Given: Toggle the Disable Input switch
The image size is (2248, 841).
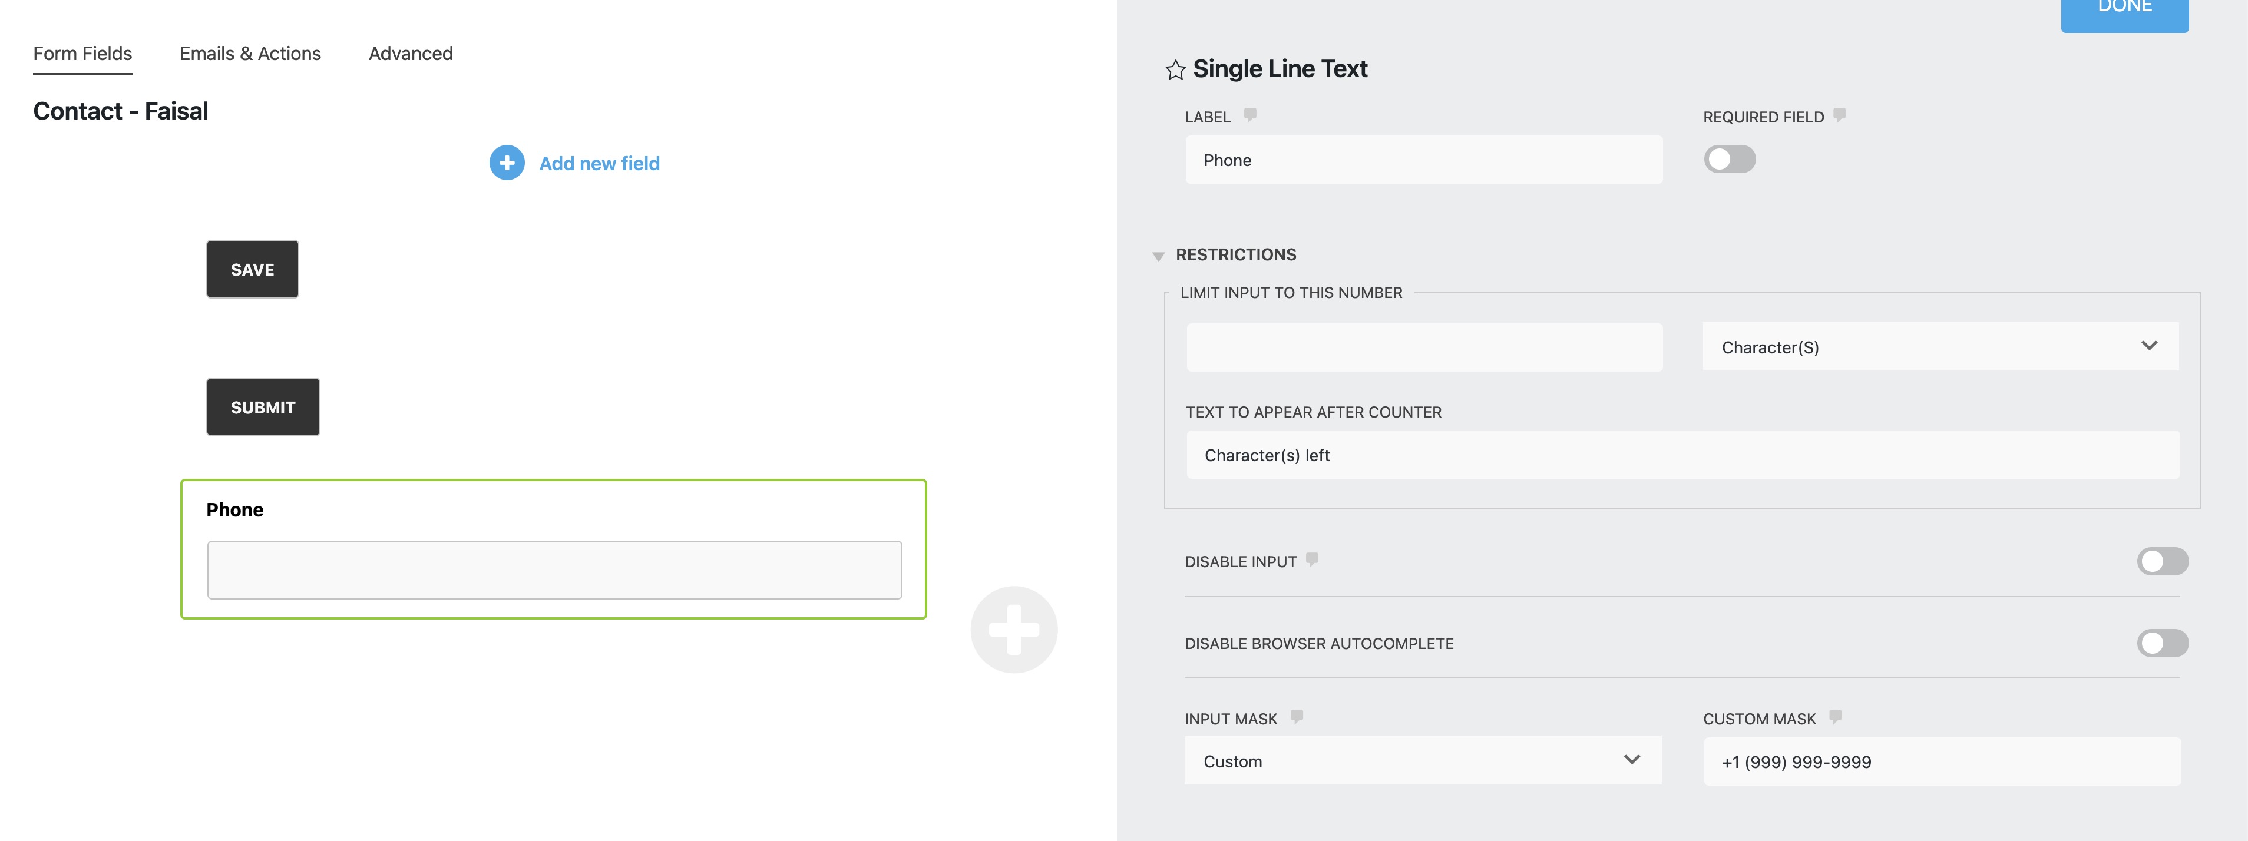Looking at the screenshot, I should (2161, 561).
